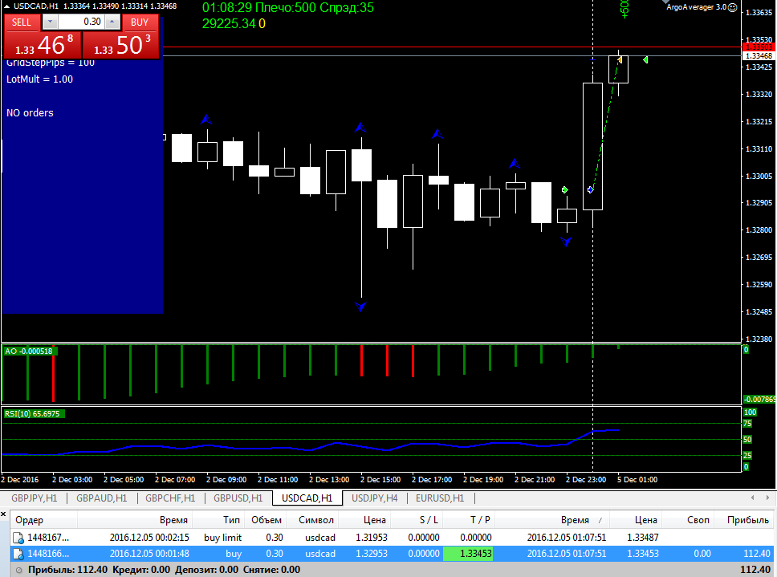This screenshot has width=777, height=577.
Task: Click the NO orders text in panel
Action: 30,113
